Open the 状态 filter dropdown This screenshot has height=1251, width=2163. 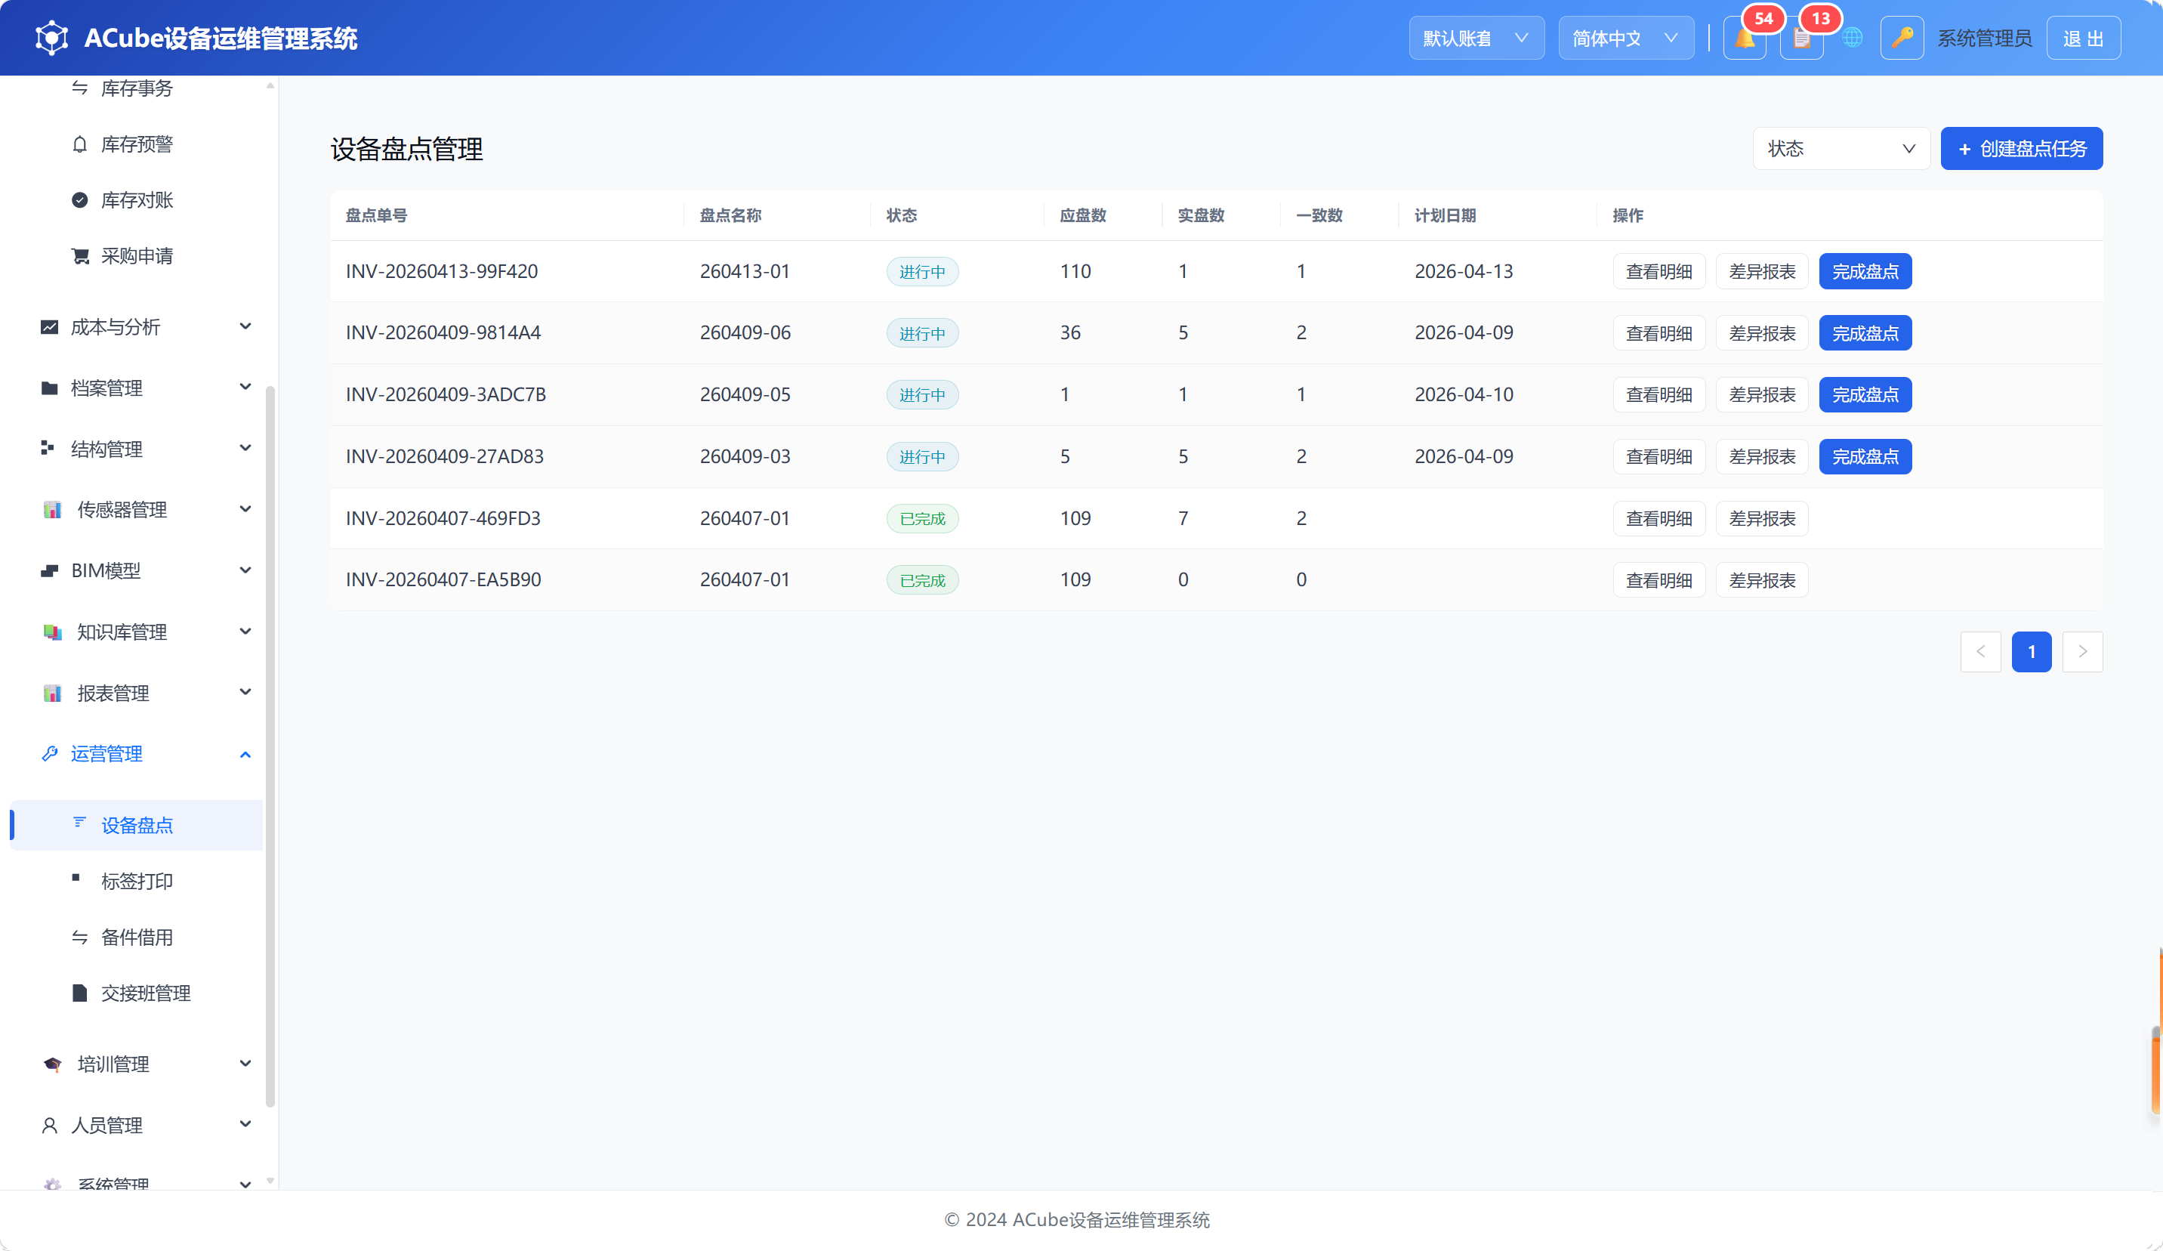pos(1841,149)
